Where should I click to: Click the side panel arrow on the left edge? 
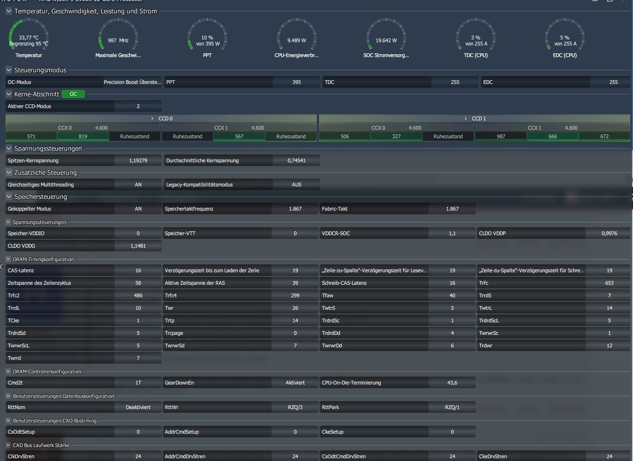tap(1, 267)
